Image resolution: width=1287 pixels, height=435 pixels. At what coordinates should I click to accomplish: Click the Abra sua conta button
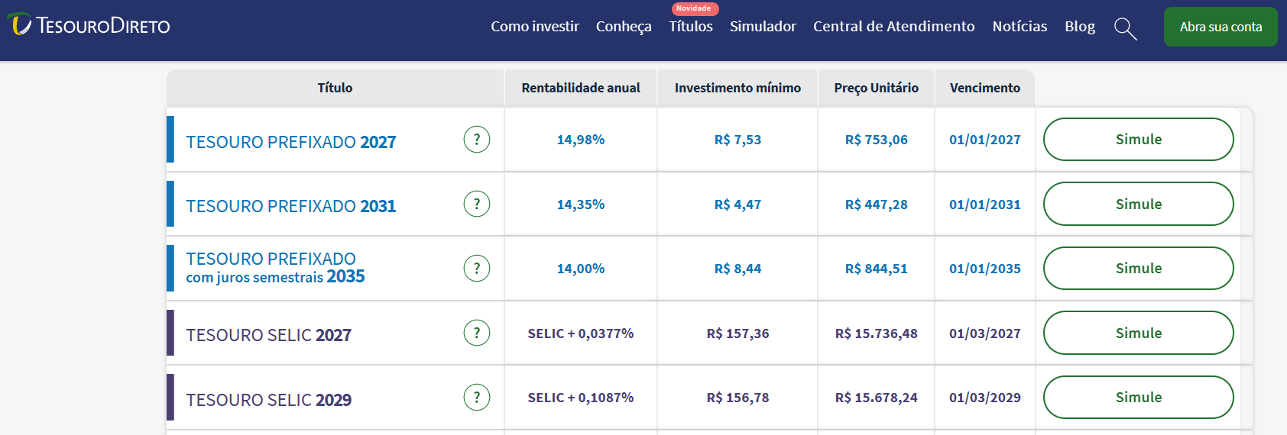pos(1221,27)
